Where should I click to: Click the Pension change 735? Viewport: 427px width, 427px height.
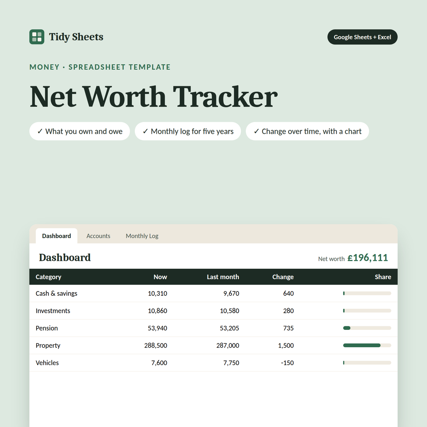coord(289,328)
